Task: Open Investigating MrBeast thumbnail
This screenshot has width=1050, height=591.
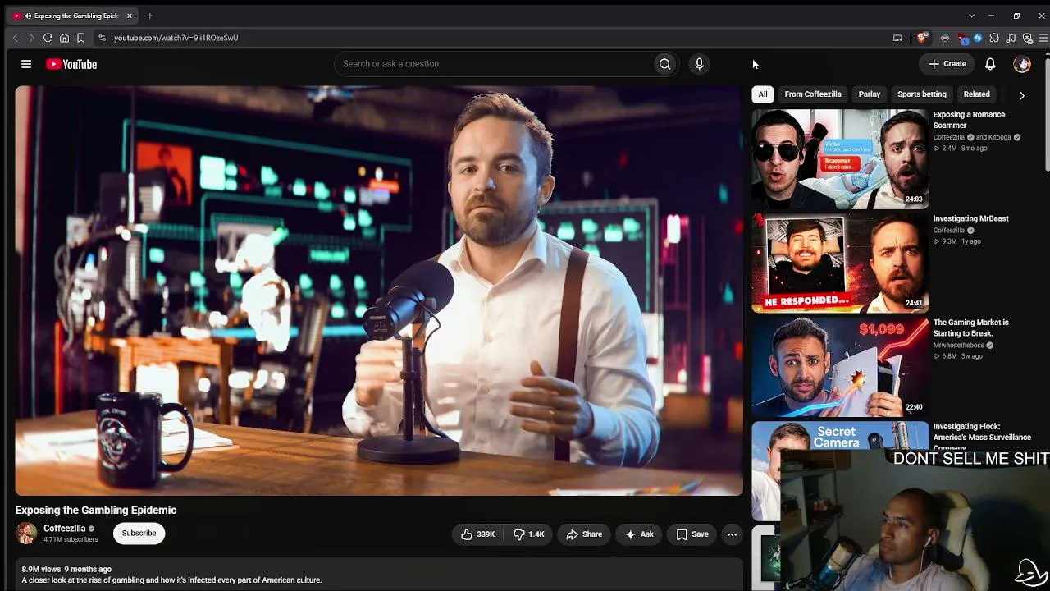Action: click(840, 263)
